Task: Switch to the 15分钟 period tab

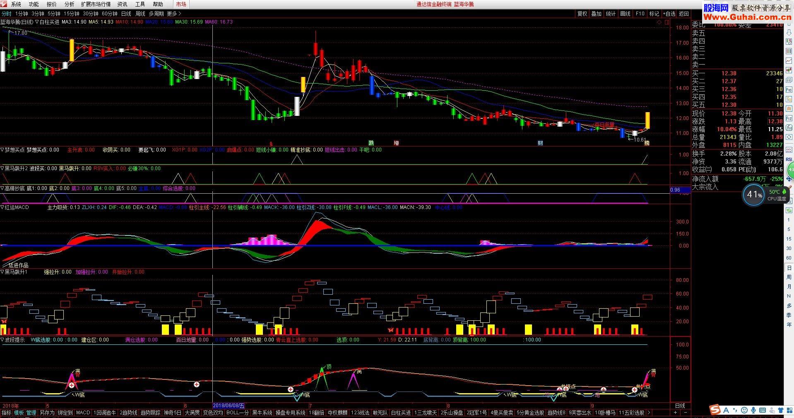Action: 71,14
